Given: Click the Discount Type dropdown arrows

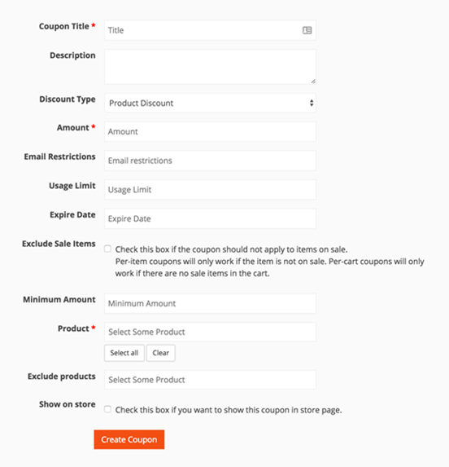Looking at the screenshot, I should 311,103.
